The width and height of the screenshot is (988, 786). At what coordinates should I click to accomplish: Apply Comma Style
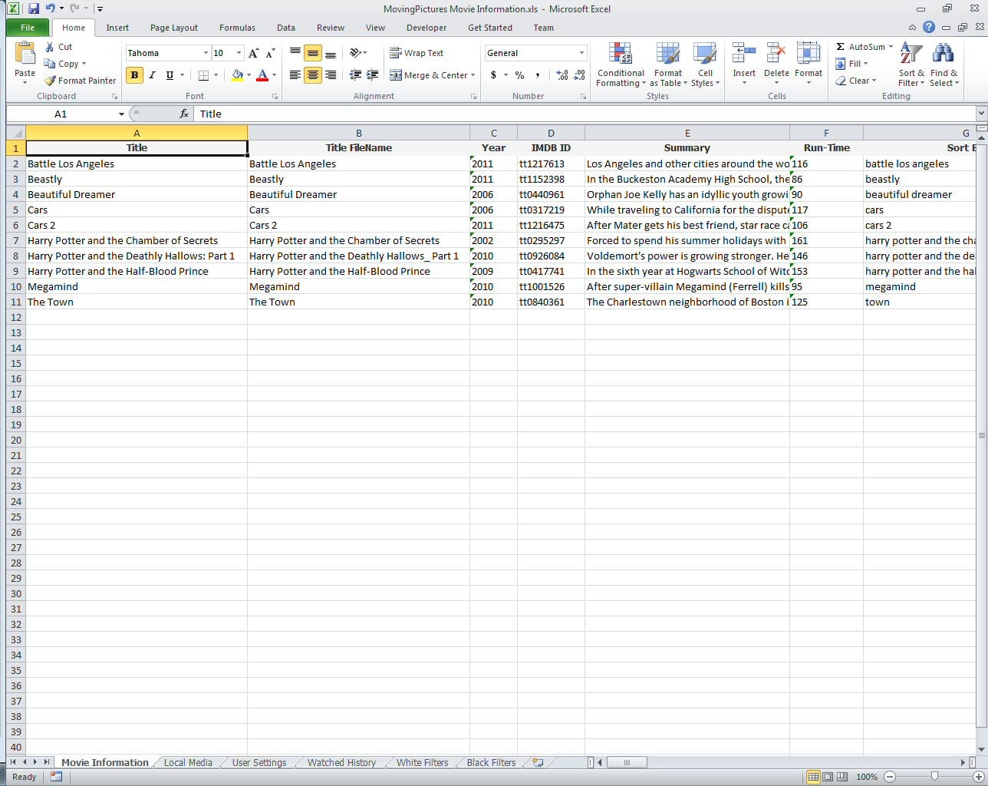(x=538, y=75)
